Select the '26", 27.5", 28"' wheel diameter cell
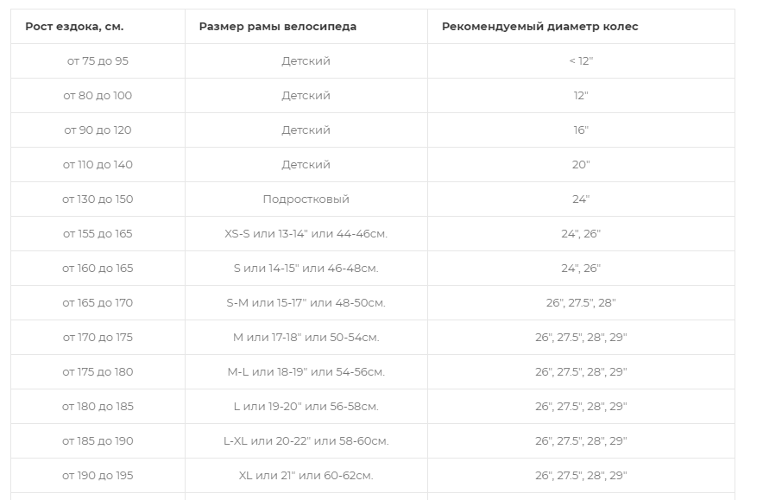This screenshot has width=763, height=500. coord(581,303)
